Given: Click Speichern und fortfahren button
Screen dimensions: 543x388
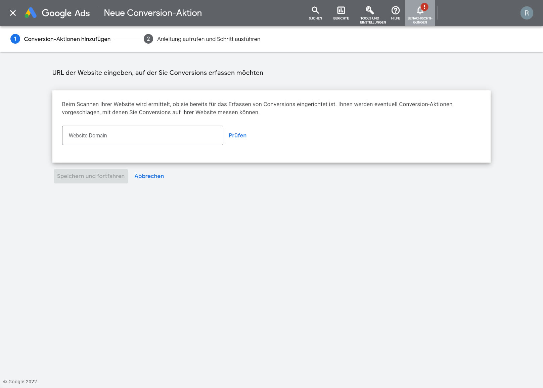Looking at the screenshot, I should tap(91, 176).
